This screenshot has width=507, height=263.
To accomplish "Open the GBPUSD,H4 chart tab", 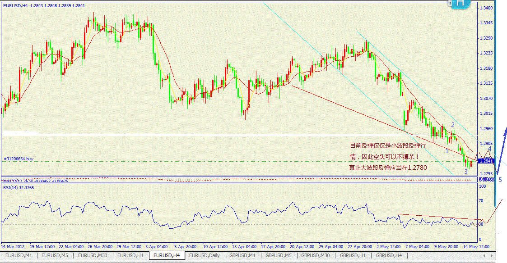I will 389,256.
